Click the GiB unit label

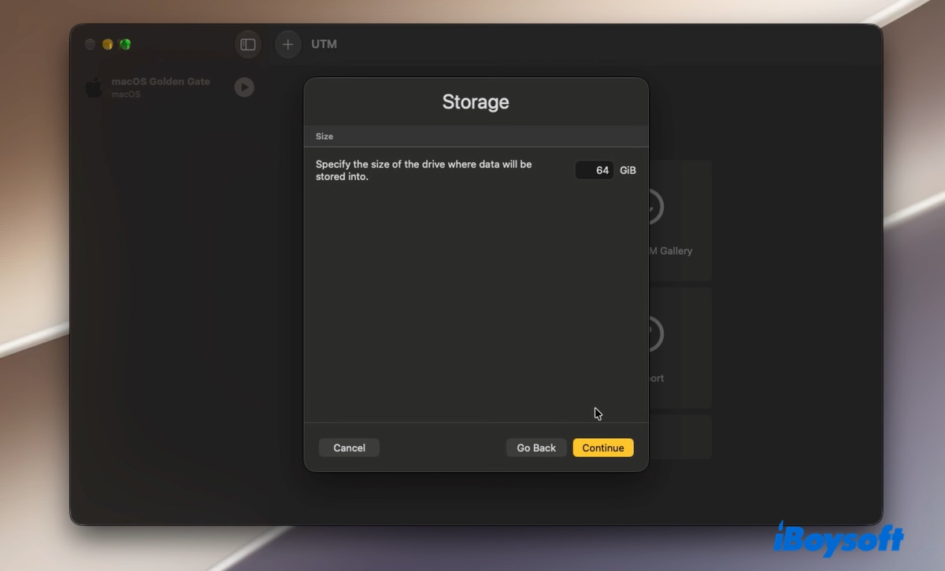point(628,170)
